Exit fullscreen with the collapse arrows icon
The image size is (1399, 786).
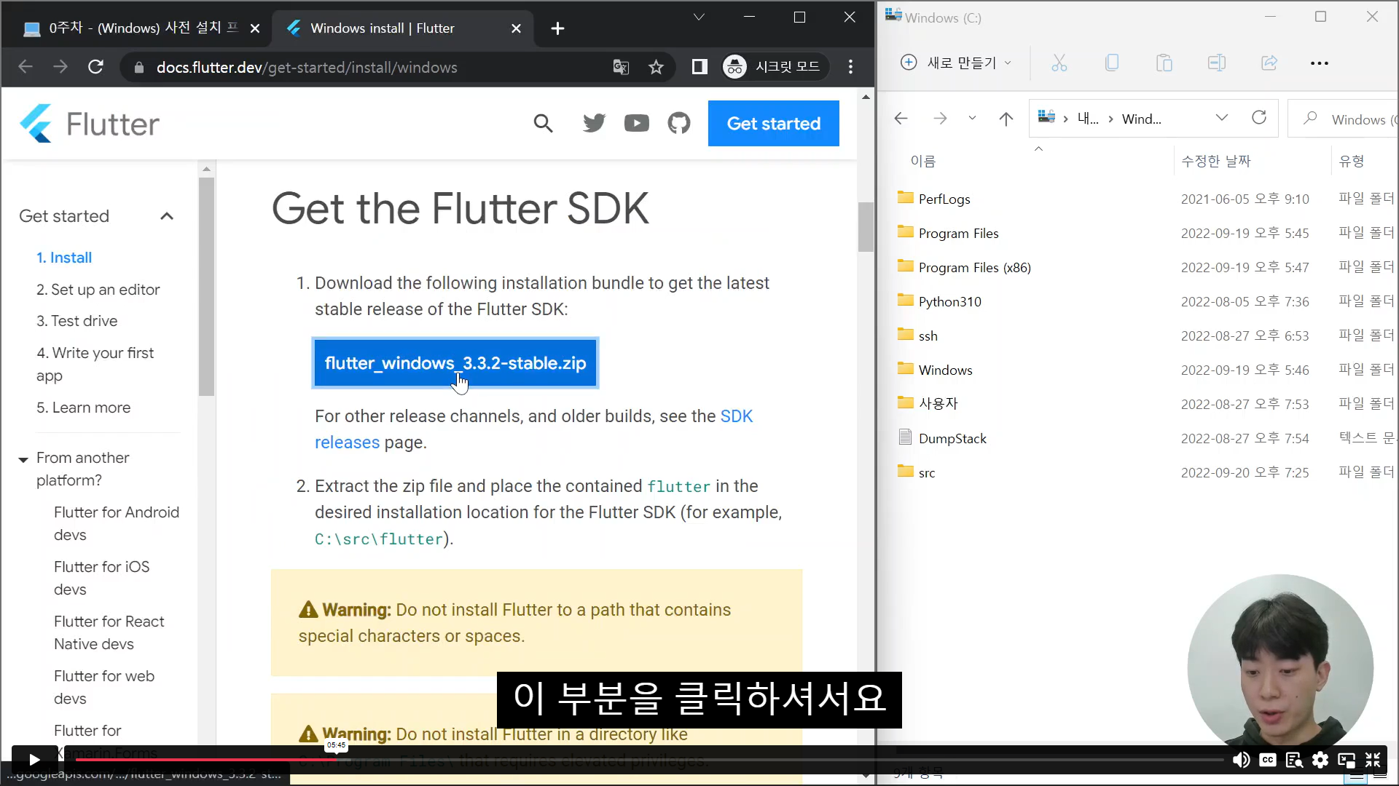(1373, 760)
